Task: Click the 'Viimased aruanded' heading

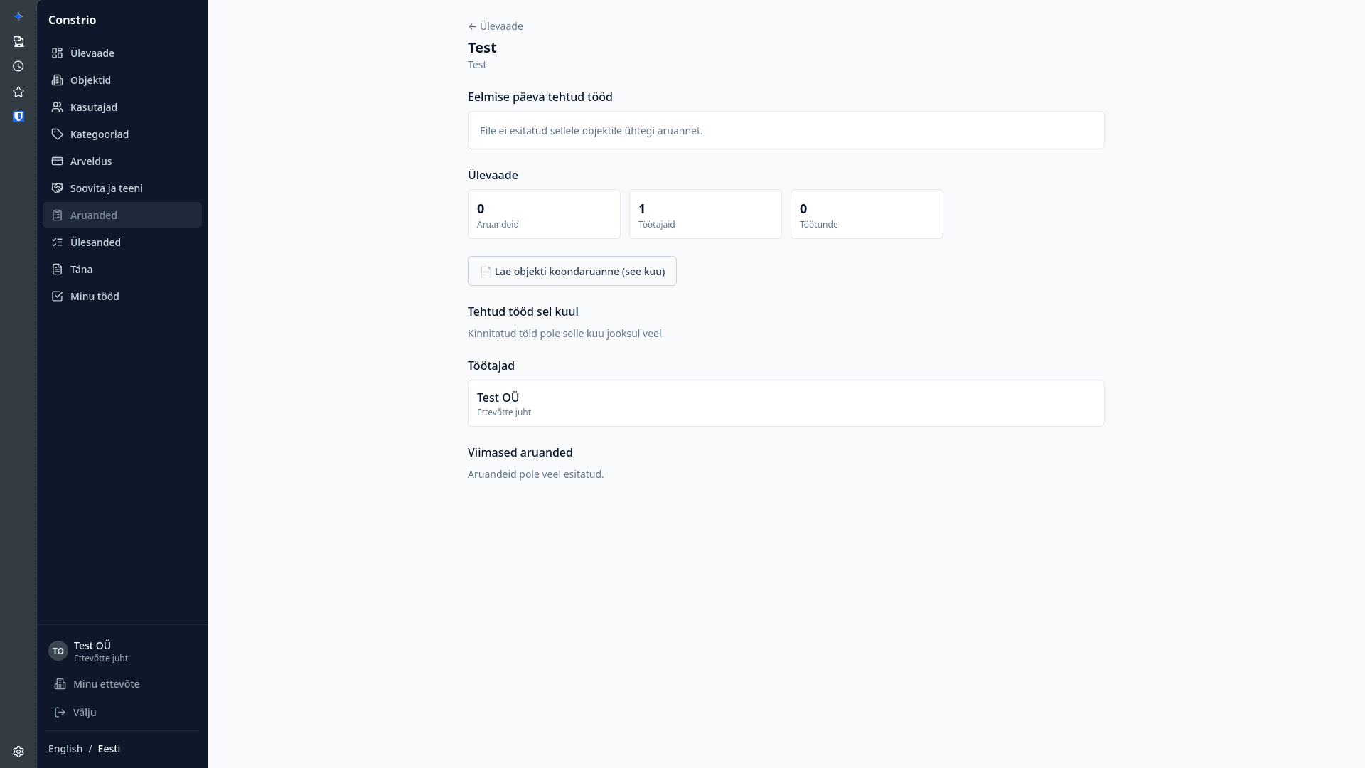Action: [520, 452]
